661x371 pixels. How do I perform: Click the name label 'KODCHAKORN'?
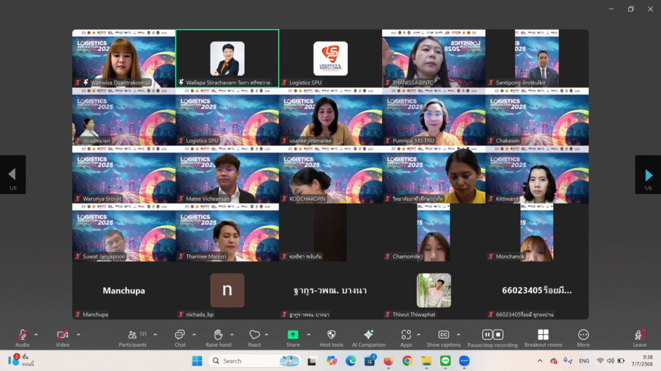[307, 198]
